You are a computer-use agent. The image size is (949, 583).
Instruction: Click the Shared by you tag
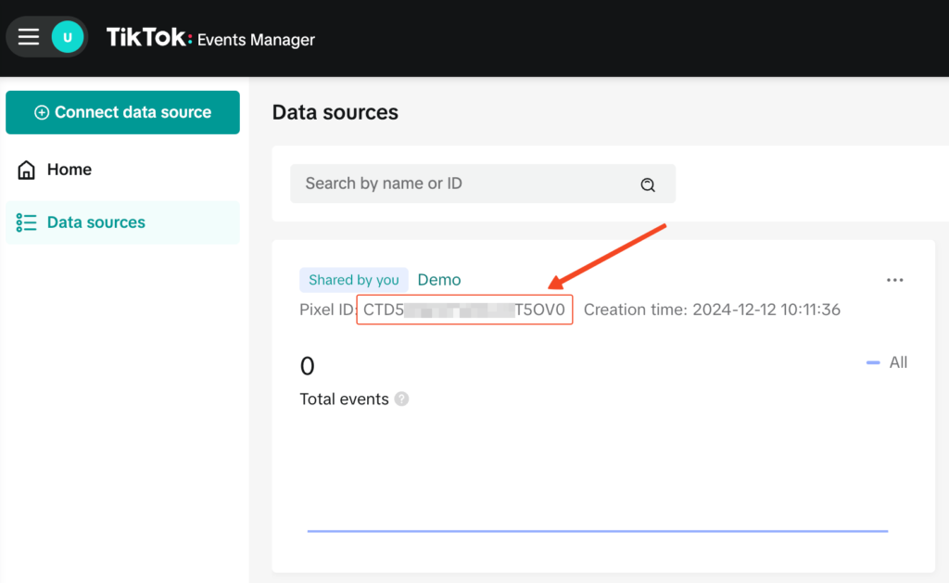click(x=353, y=280)
